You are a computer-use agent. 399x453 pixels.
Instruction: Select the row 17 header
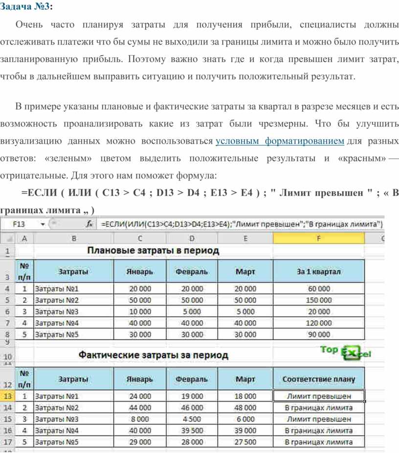7,442
